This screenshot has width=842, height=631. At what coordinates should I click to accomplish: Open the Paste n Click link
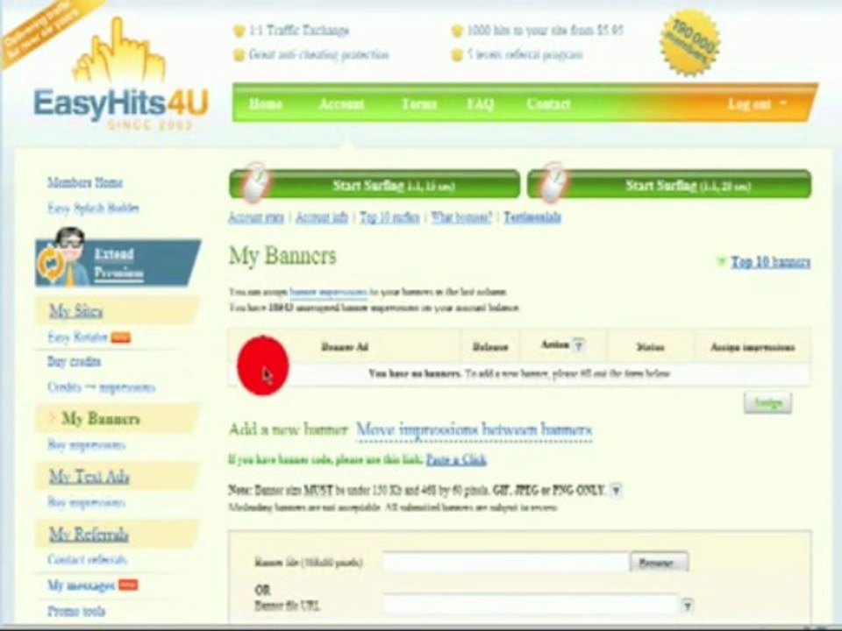(x=456, y=460)
